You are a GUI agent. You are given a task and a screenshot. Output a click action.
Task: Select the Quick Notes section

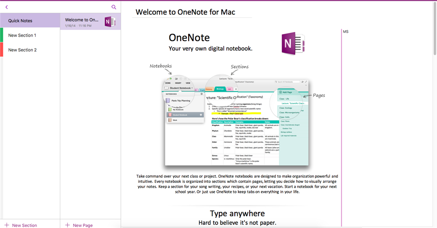click(30, 20)
